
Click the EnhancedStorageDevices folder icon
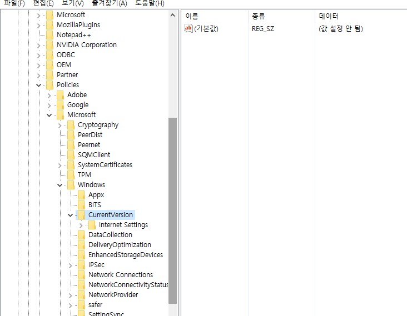[x=81, y=255]
